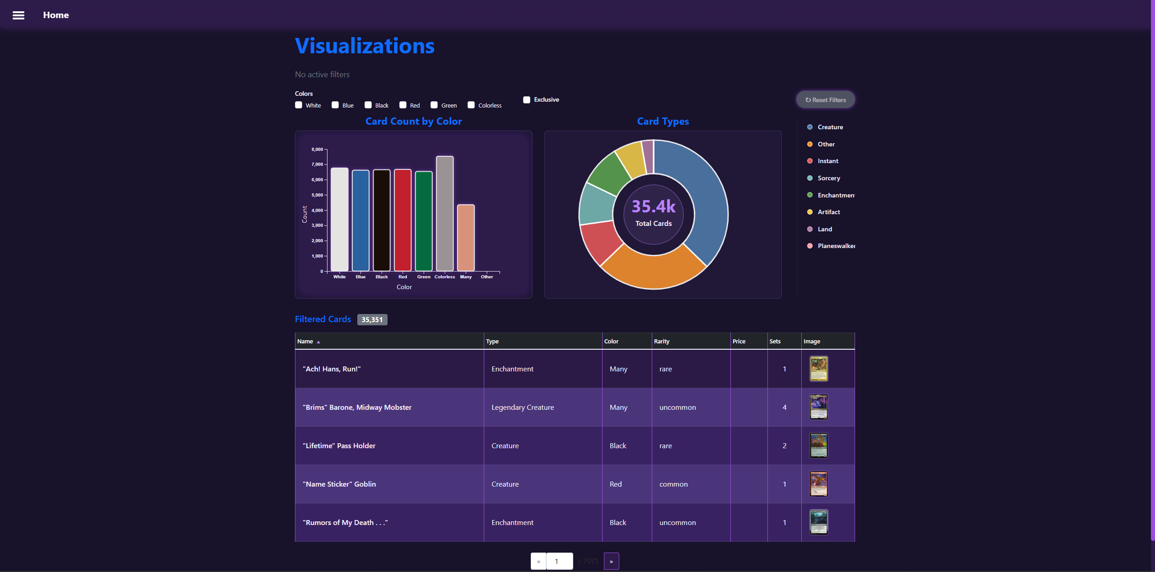Click the orange Other donut segment

(653, 271)
